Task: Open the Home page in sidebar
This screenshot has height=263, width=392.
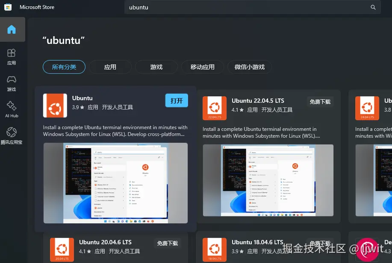Action: click(12, 29)
